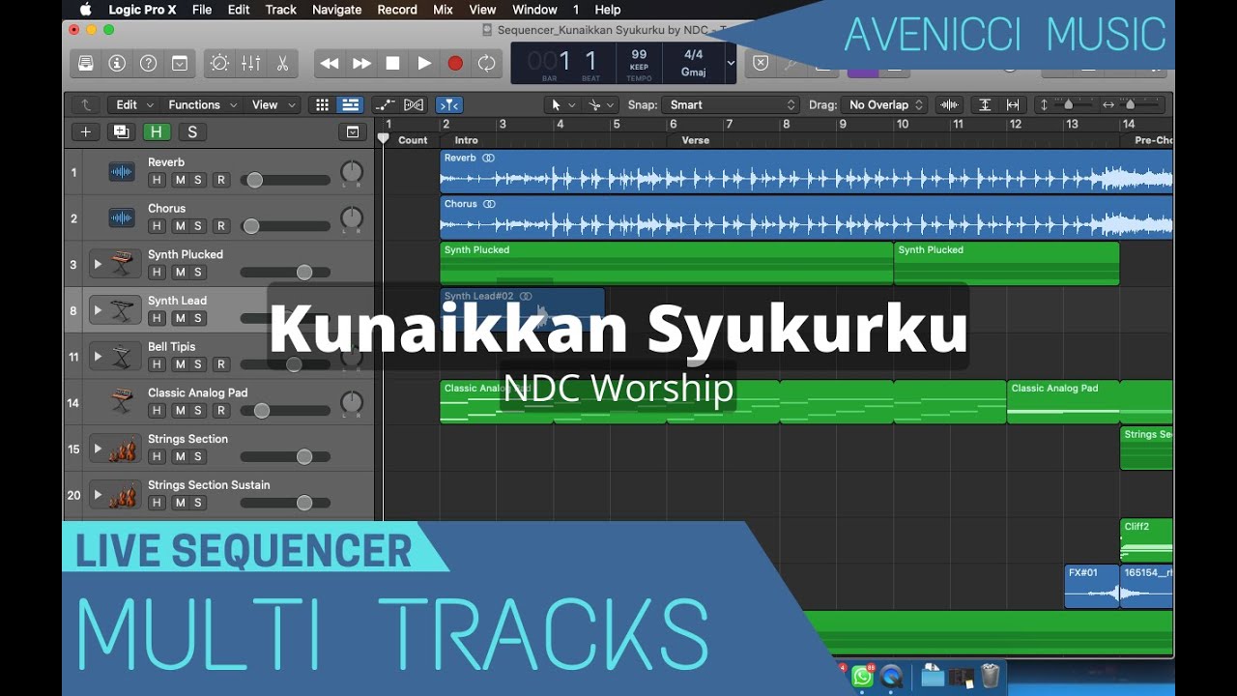Click the Duplicate Track icon

tap(121, 132)
